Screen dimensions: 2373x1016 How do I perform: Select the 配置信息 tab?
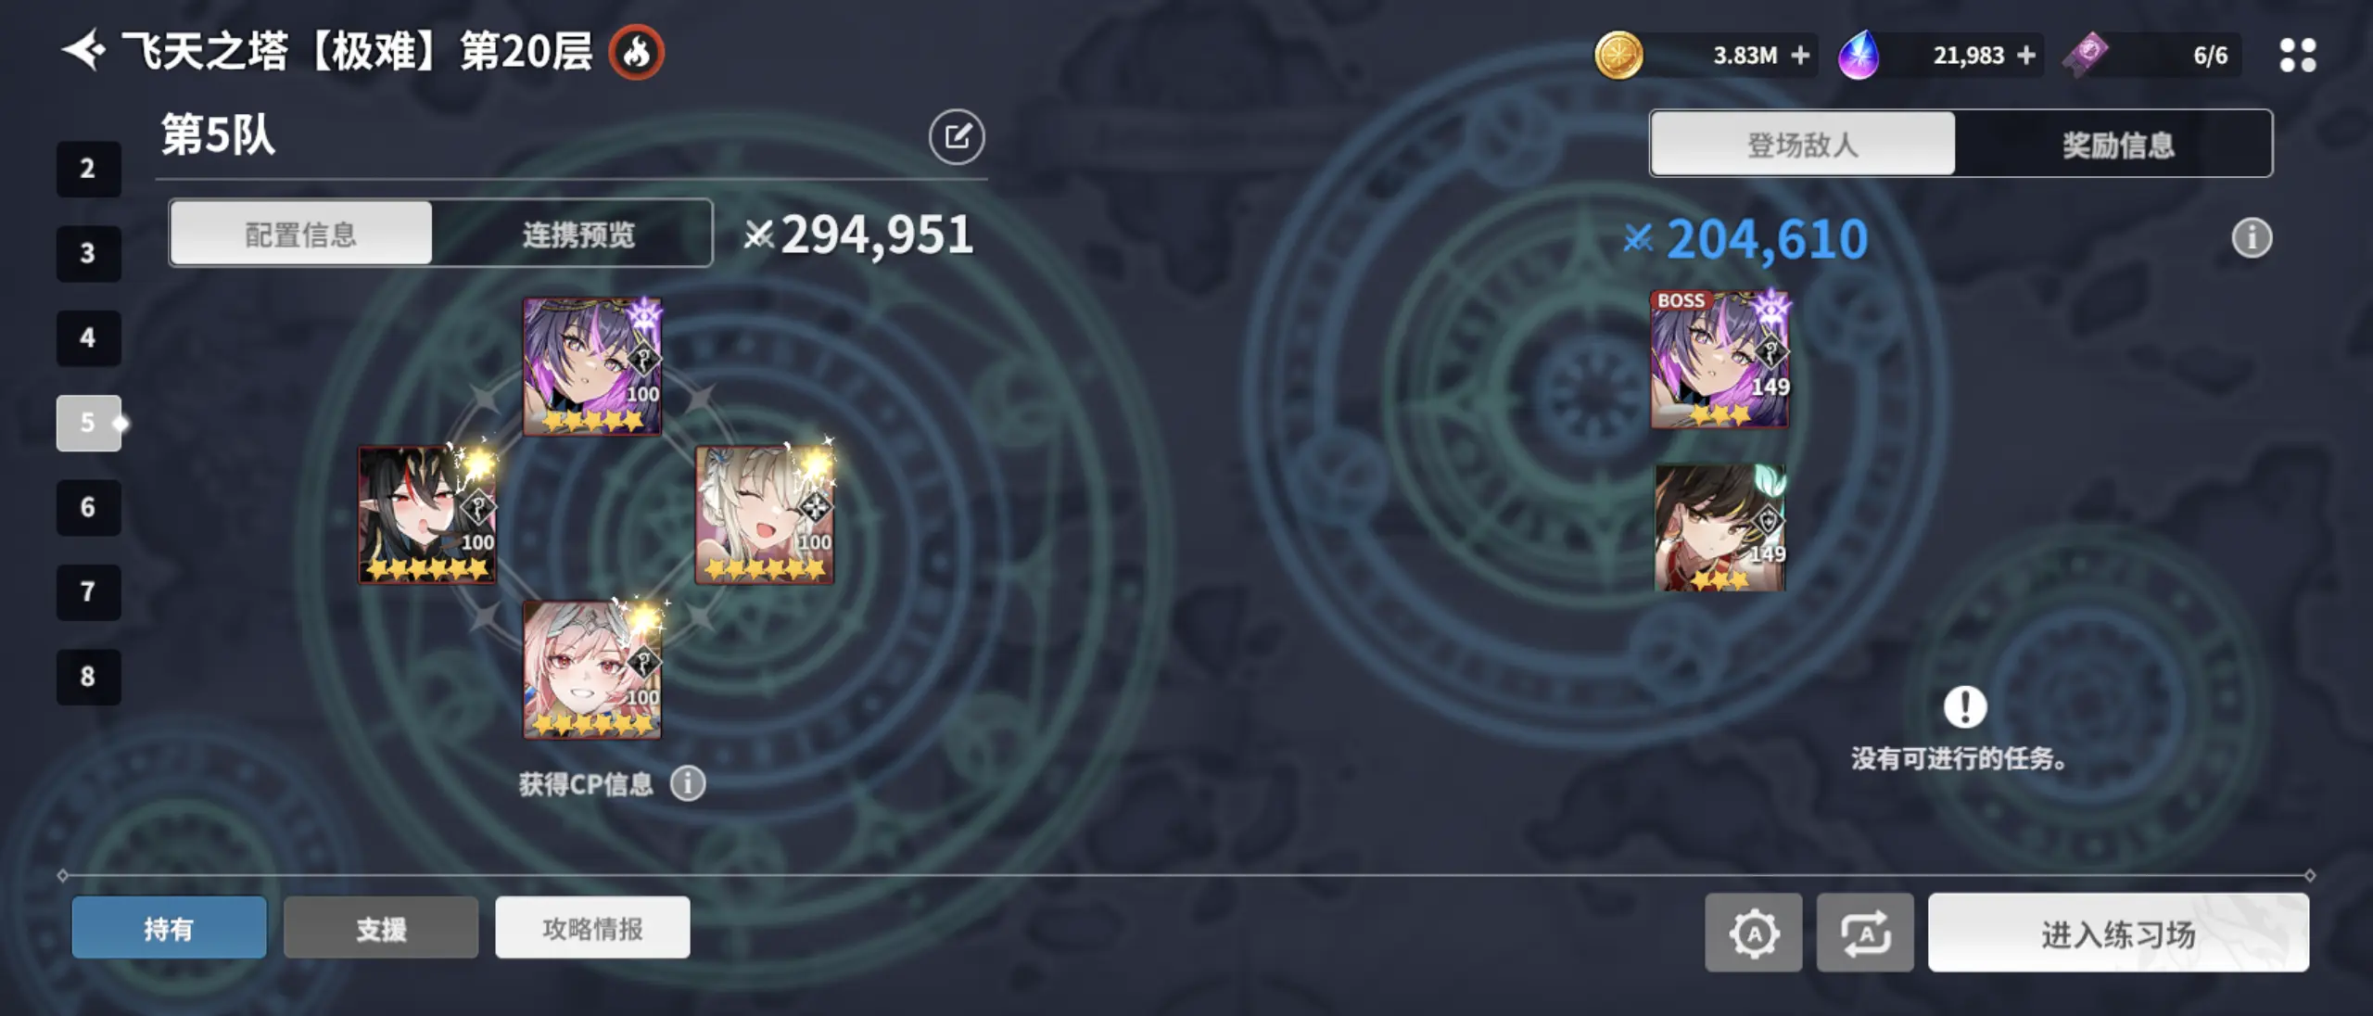click(x=300, y=235)
